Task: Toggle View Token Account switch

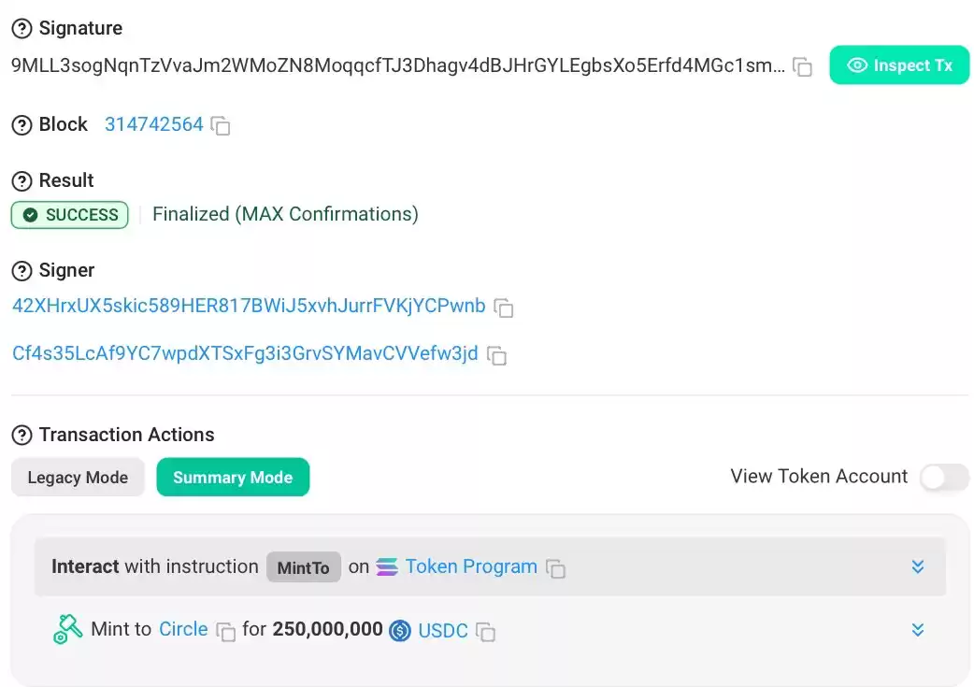Action: (944, 477)
